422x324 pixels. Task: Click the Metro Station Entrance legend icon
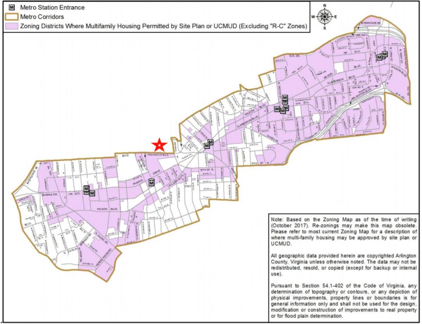[x=11, y=7]
